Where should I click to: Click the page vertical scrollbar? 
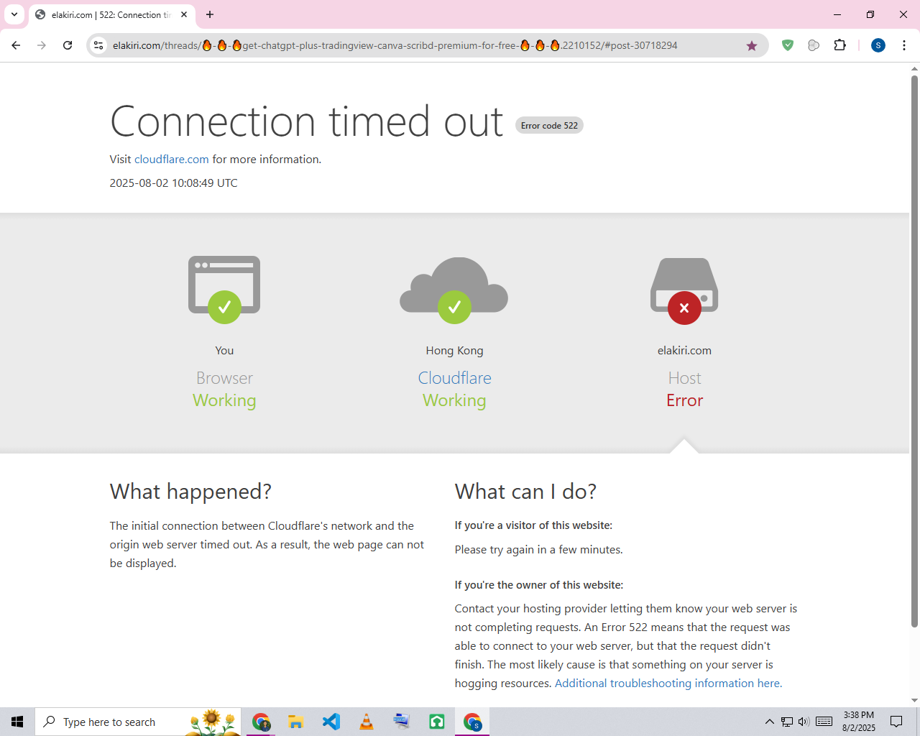pos(914,351)
